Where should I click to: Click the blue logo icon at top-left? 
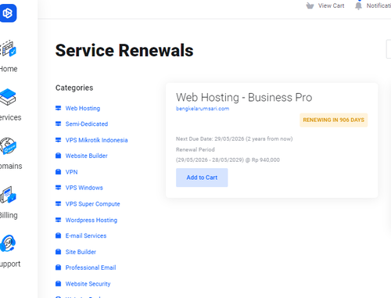8,13
